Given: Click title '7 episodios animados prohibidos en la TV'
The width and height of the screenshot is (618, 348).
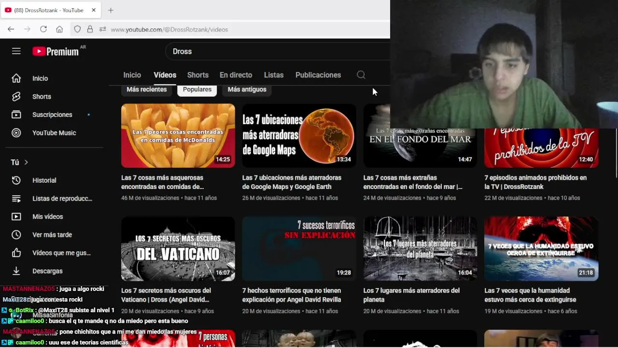Looking at the screenshot, I should [x=535, y=182].
